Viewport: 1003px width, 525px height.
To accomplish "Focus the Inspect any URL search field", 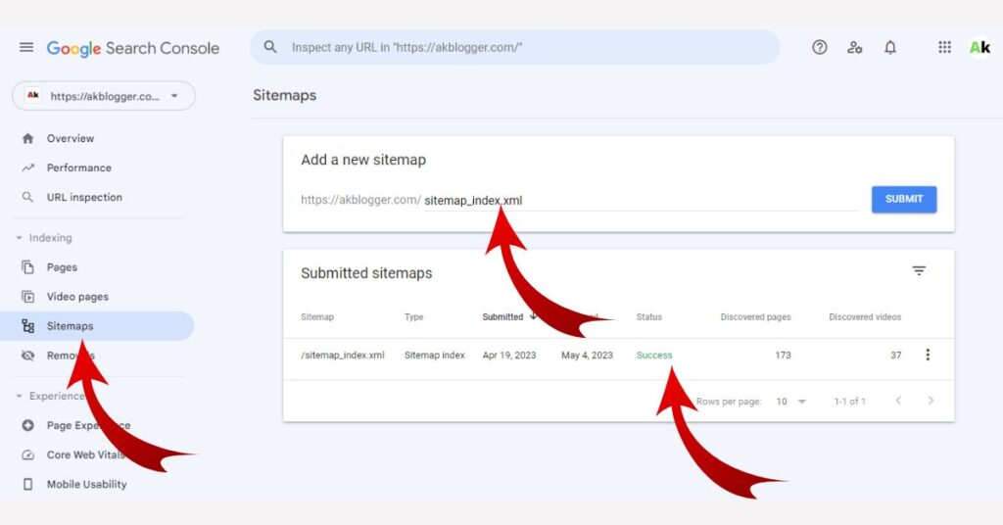I will click(x=515, y=47).
